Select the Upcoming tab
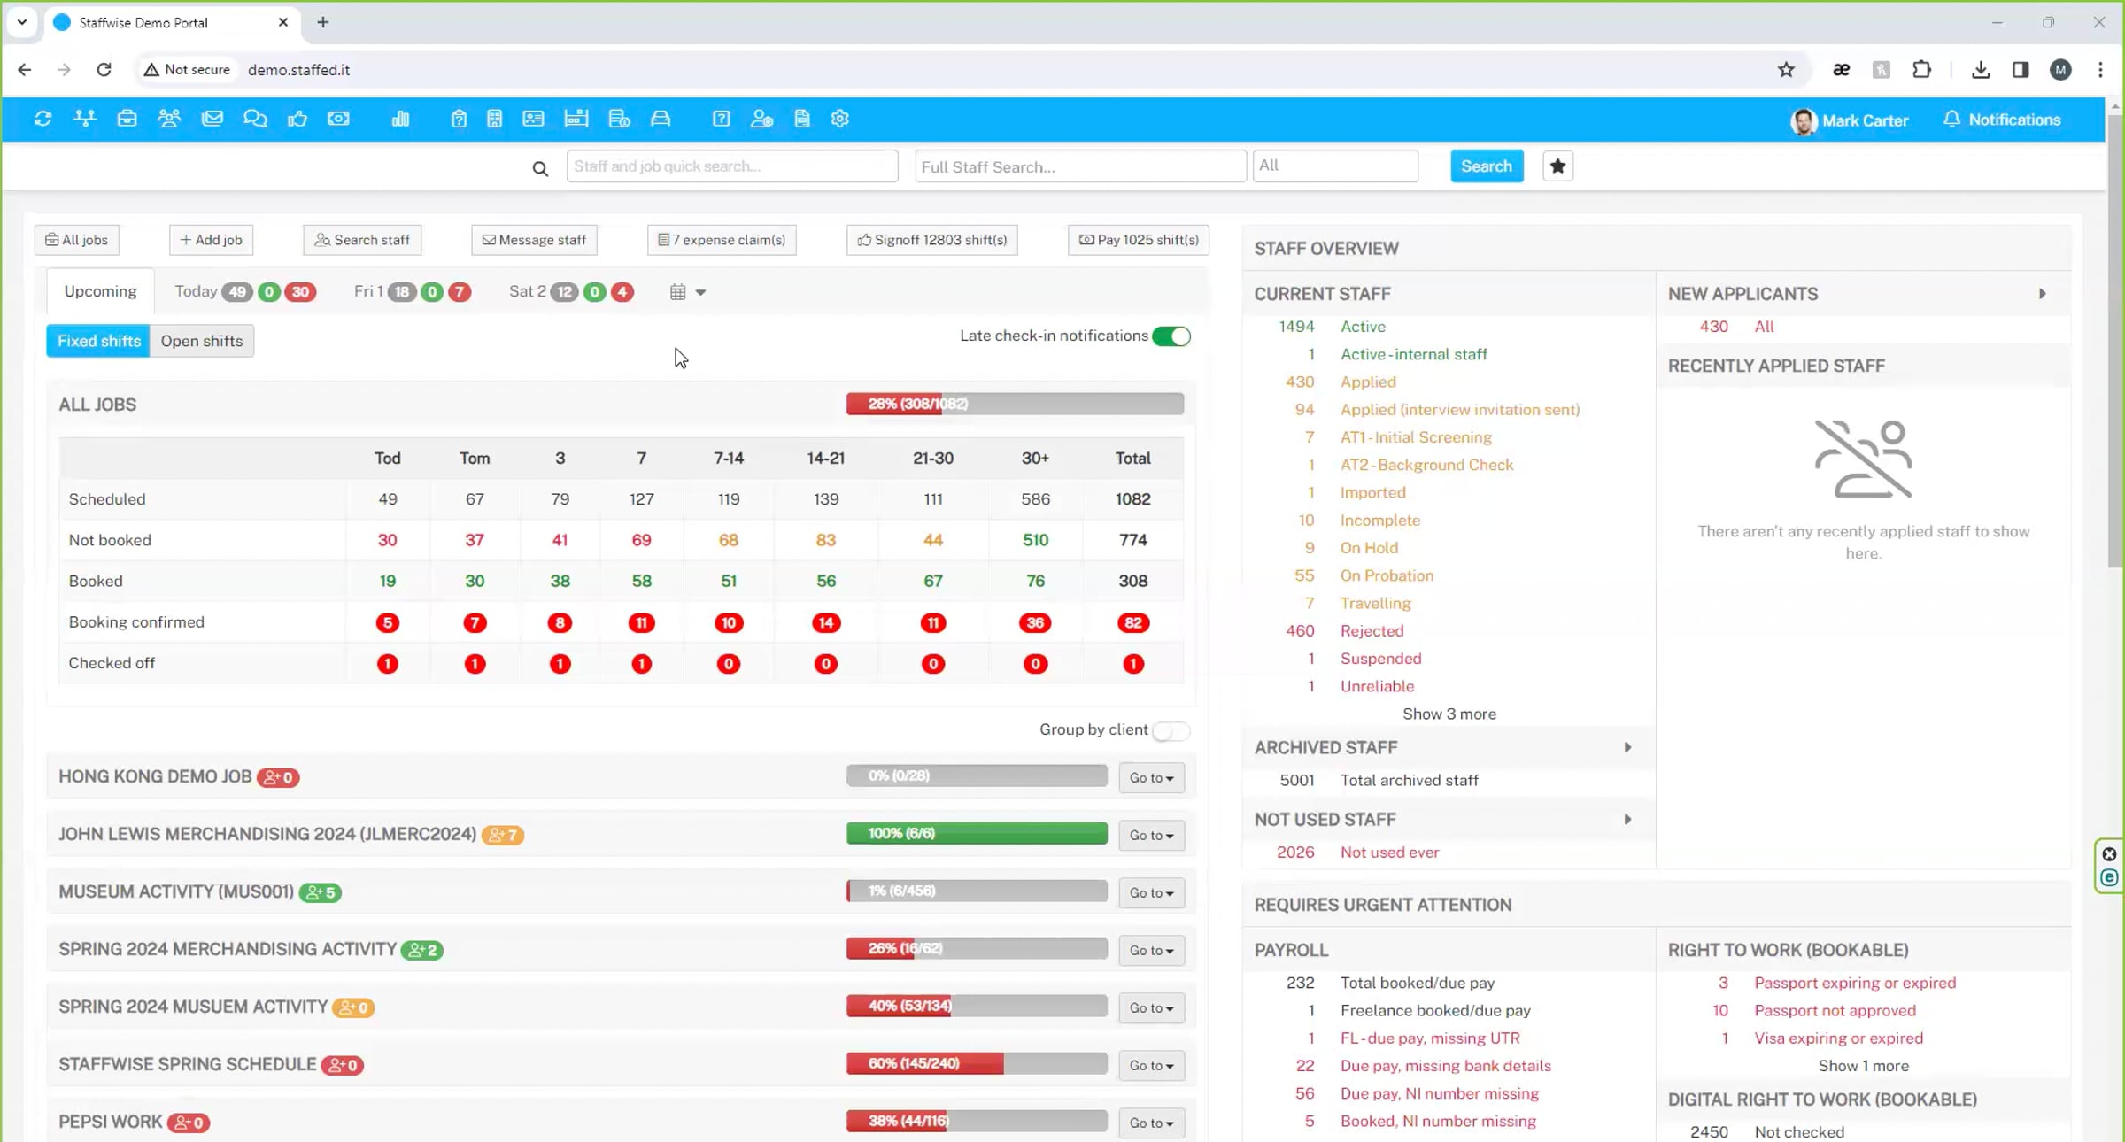 click(x=100, y=291)
